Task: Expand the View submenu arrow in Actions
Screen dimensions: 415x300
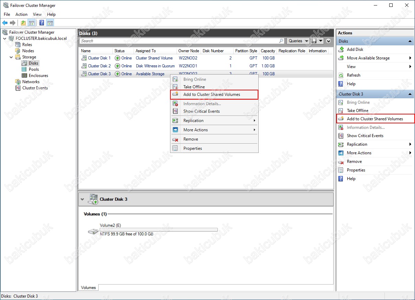Action: point(410,67)
